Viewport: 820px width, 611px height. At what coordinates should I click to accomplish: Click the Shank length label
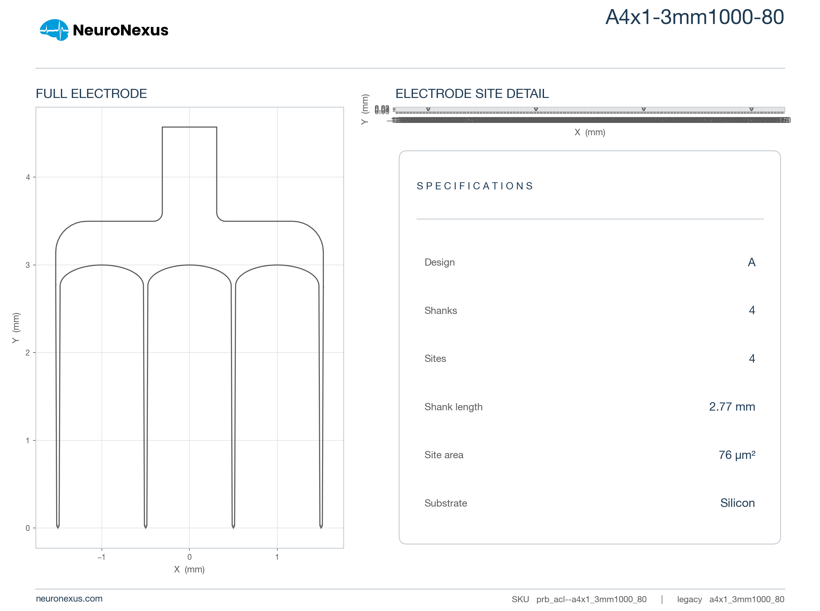(453, 407)
